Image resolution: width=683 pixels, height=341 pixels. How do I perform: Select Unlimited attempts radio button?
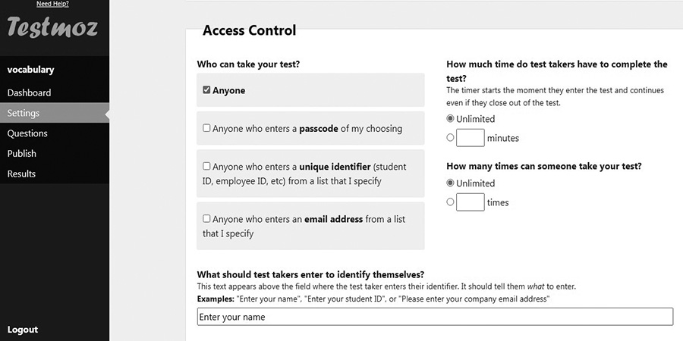point(451,183)
